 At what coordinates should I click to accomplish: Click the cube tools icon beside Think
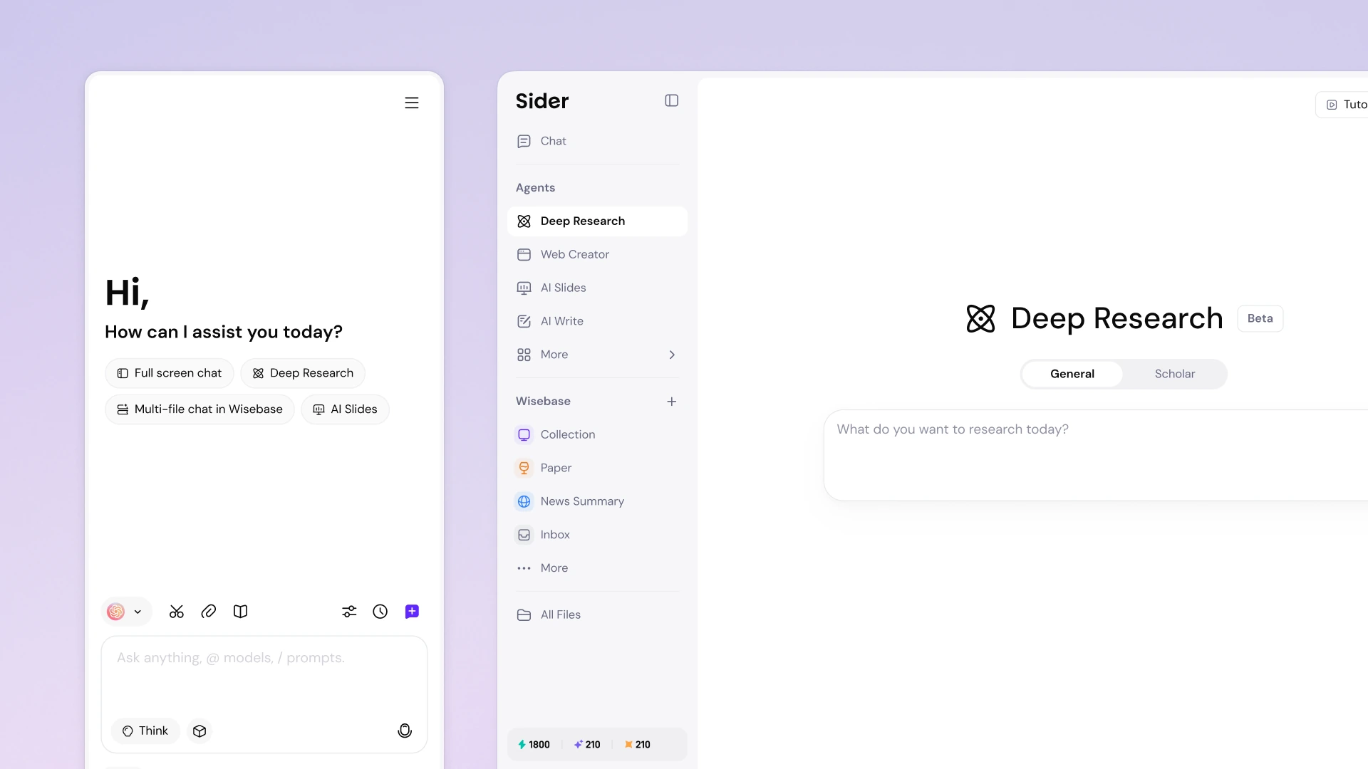click(199, 731)
